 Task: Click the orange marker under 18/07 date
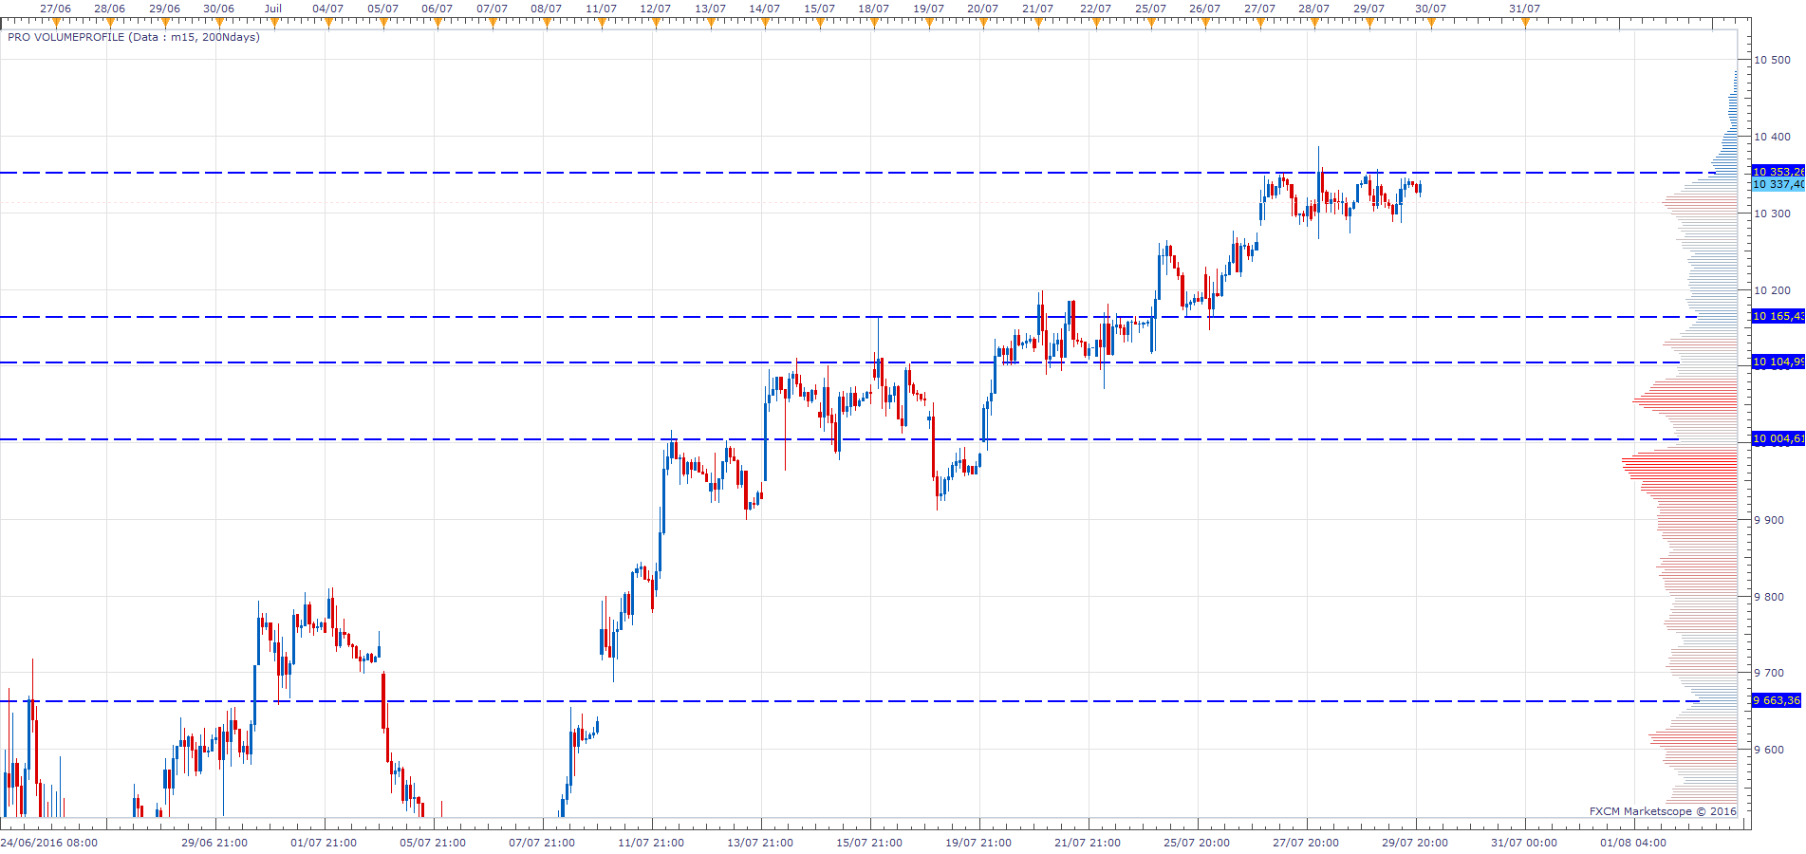[874, 23]
